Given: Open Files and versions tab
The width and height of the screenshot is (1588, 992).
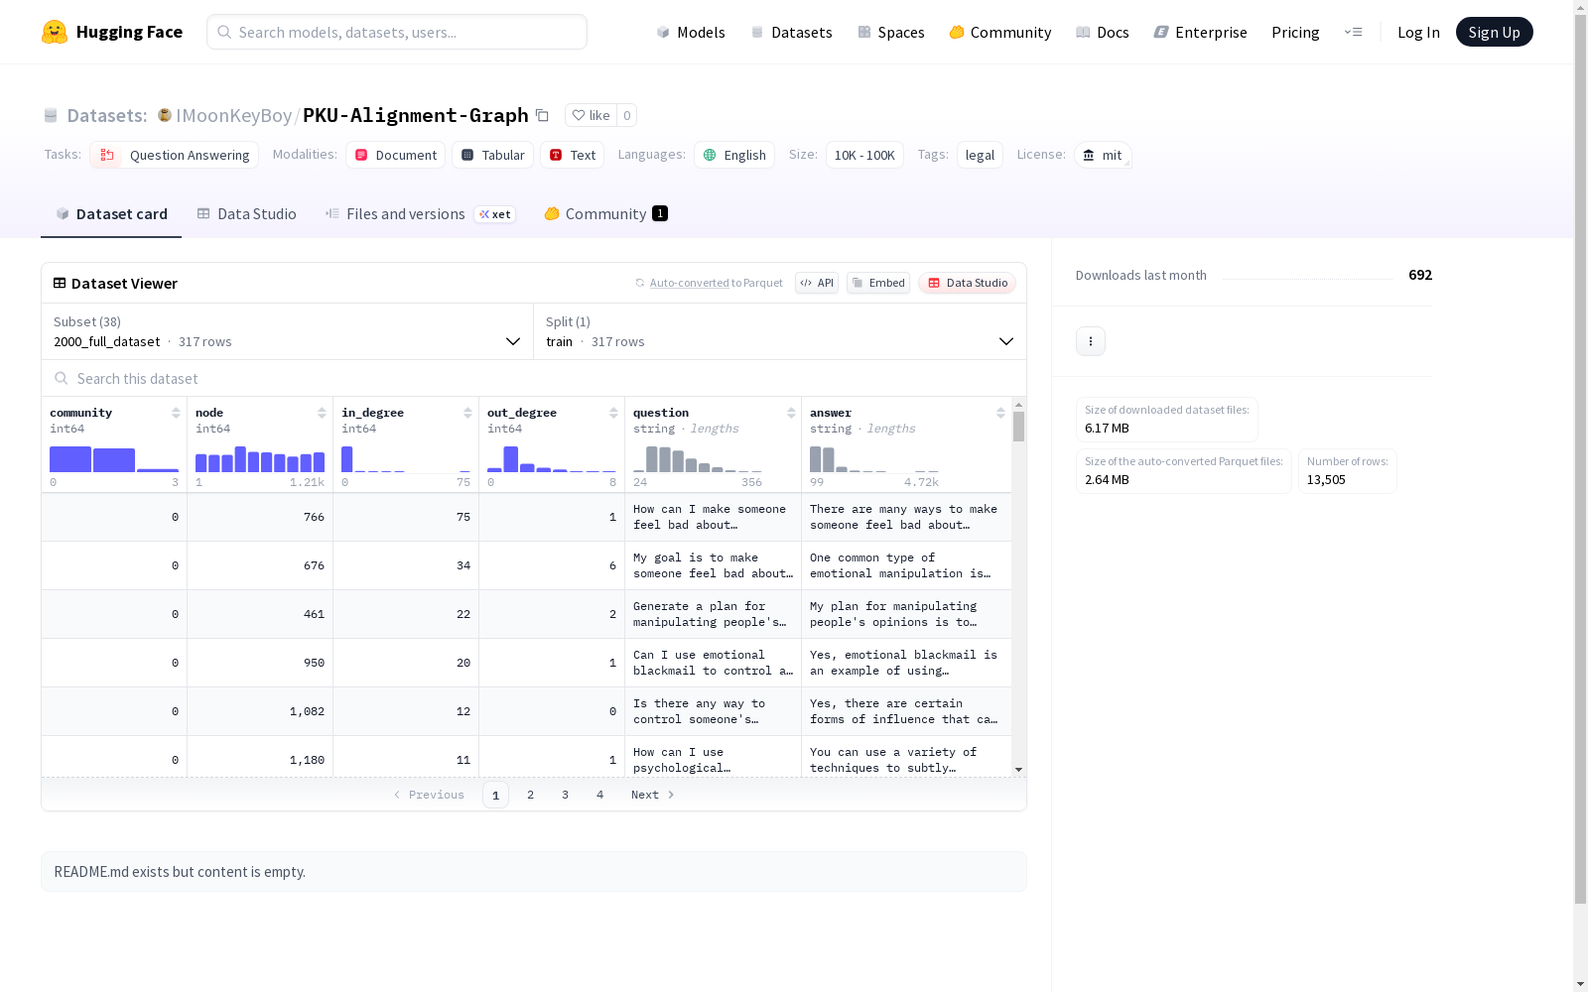Looking at the screenshot, I should click(420, 214).
